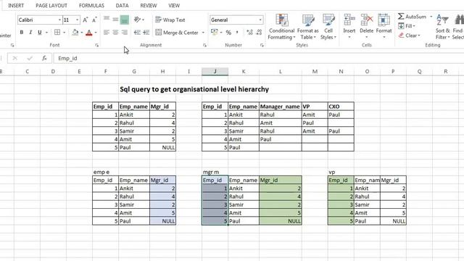Confirm entry with the formula bar checkmark
This screenshot has height=261, width=464.
pyautogui.click(x=29, y=58)
